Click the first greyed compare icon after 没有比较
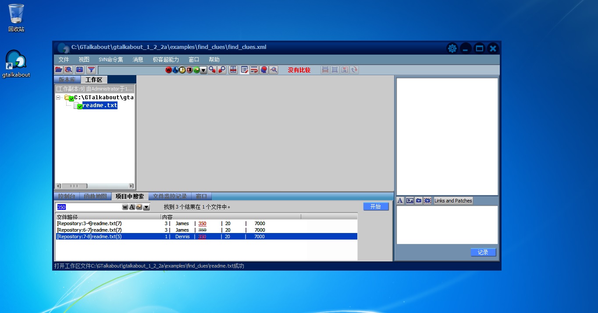This screenshot has height=313, width=598. (325, 70)
